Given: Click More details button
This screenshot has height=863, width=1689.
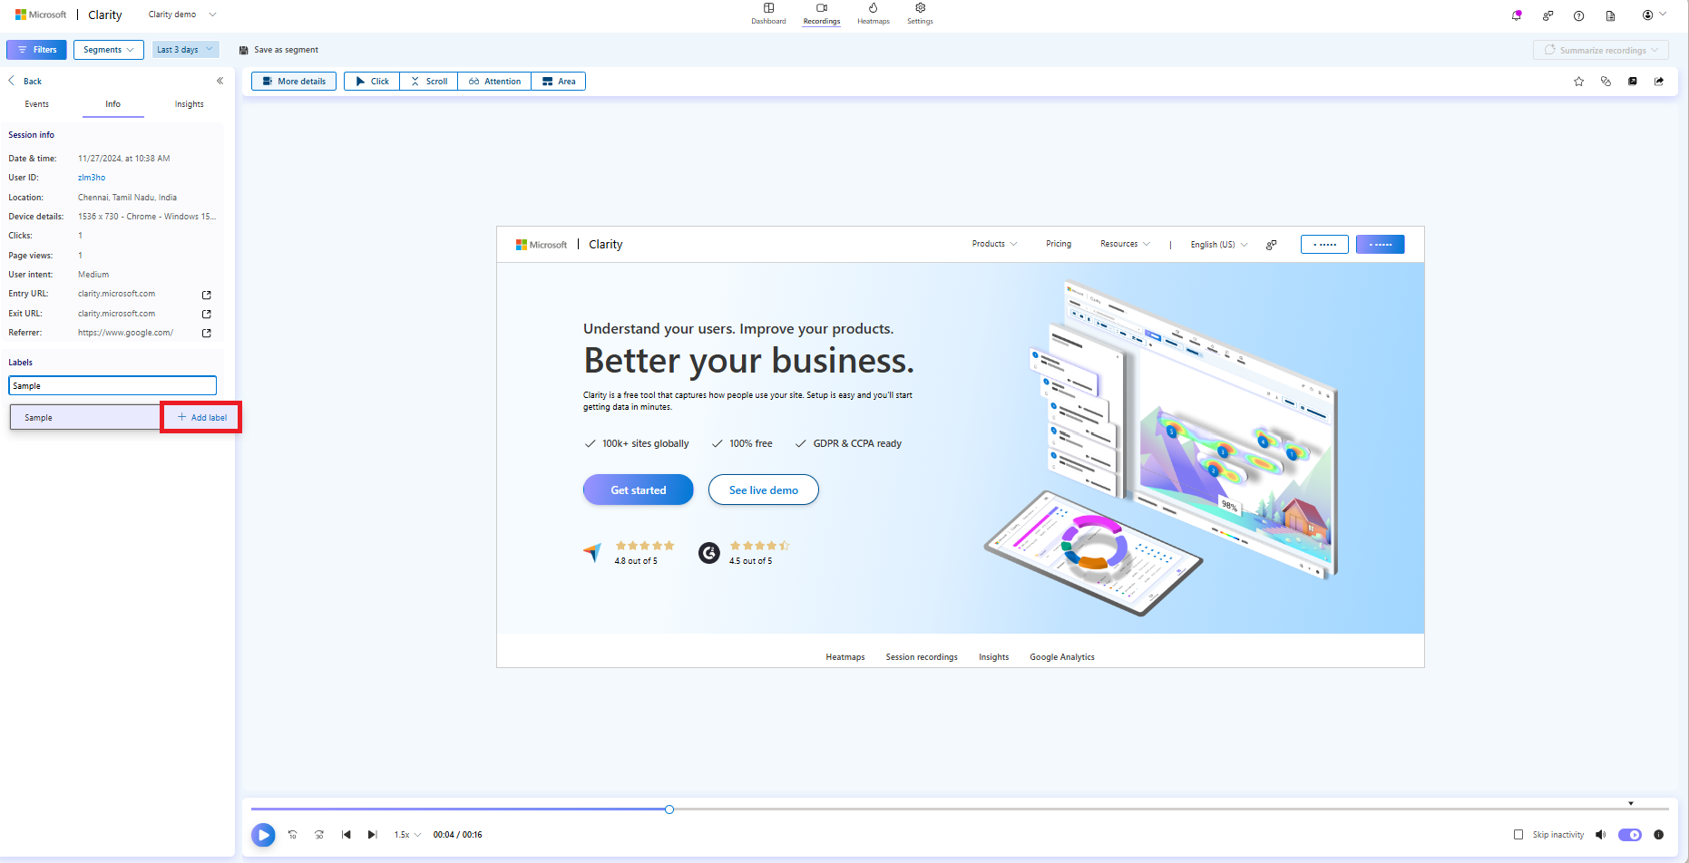Looking at the screenshot, I should [x=294, y=82].
